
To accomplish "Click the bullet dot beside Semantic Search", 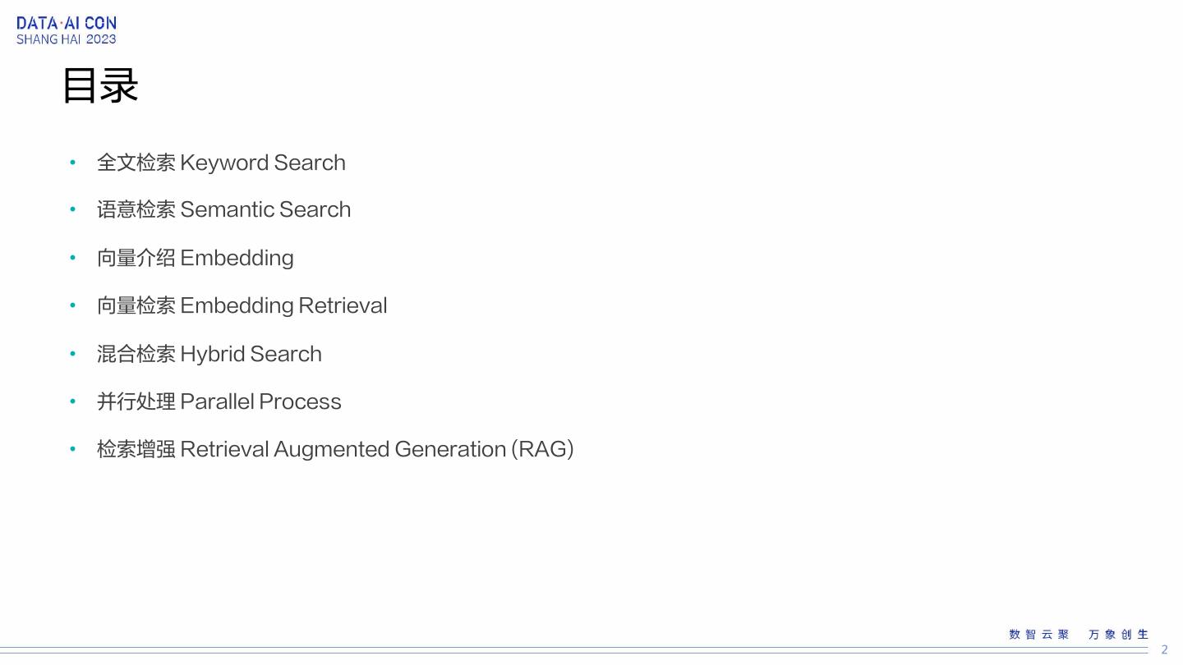I will [x=73, y=209].
